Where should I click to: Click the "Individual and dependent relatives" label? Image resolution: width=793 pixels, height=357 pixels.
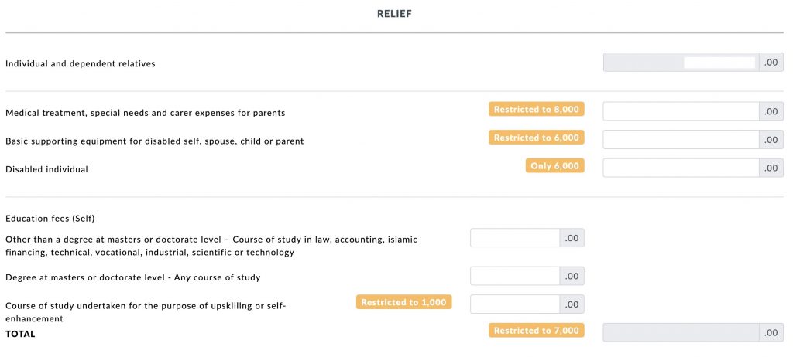(x=80, y=63)
